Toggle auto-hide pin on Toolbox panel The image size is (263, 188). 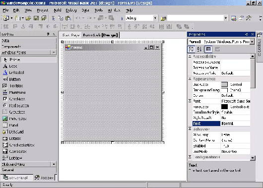tap(48, 34)
